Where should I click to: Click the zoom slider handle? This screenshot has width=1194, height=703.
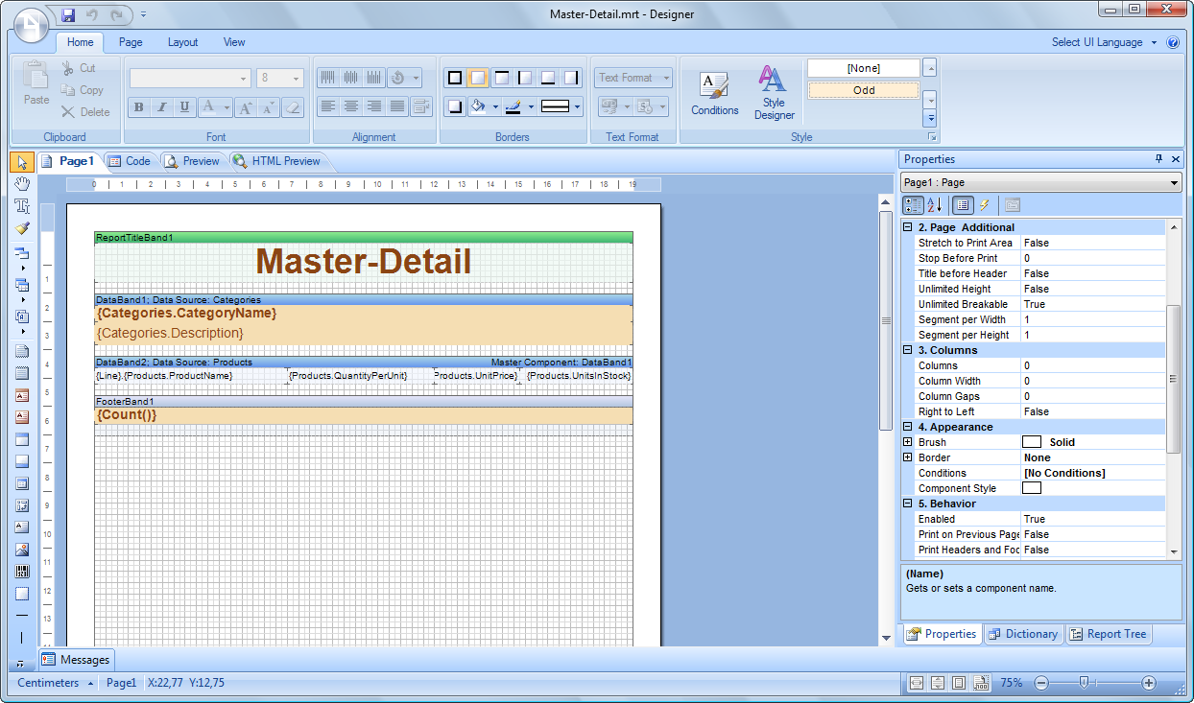click(x=1084, y=683)
